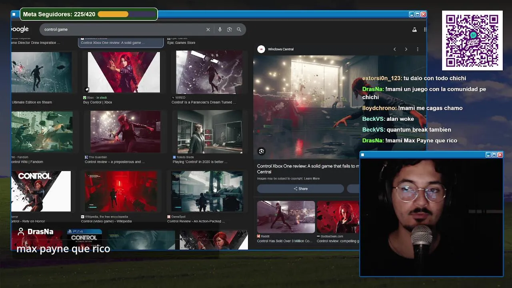Click the Yape QR code
The width and height of the screenshot is (512, 288).
tap(472, 40)
